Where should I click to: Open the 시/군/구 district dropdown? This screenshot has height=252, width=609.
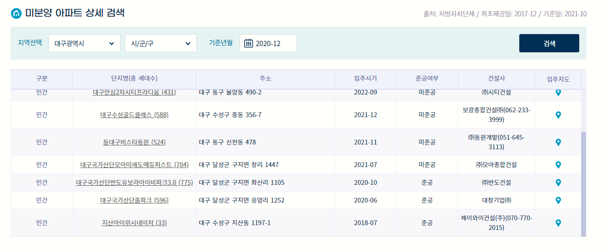[161, 43]
